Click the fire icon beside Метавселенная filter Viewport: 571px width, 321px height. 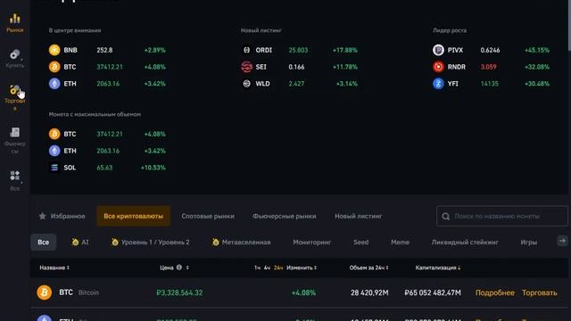pos(216,242)
